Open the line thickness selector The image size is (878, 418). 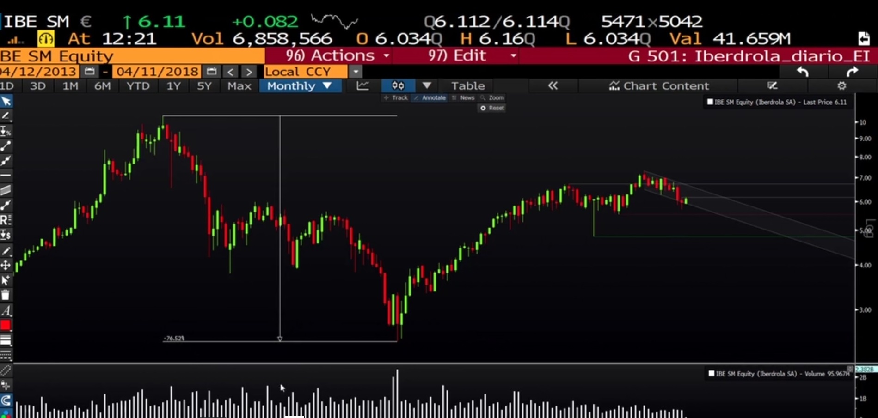coord(6,340)
